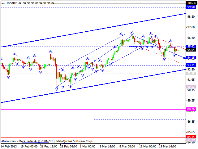Select the thick red horizontal line at 85.11

(x=93, y=137)
